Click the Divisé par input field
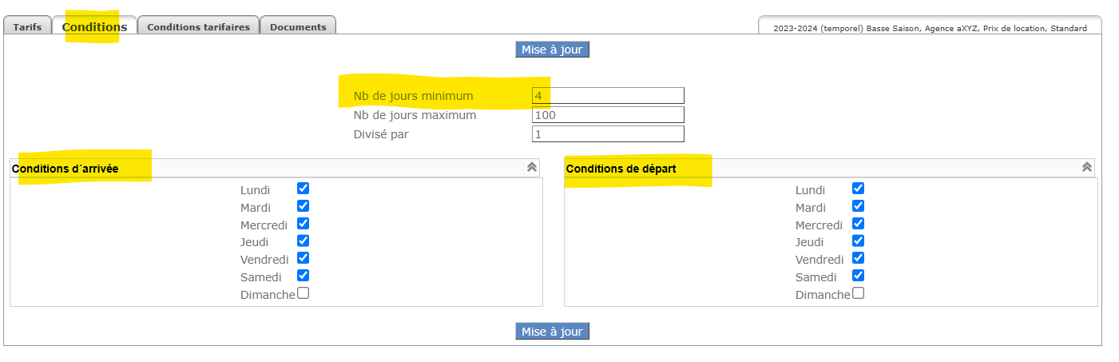 (608, 134)
